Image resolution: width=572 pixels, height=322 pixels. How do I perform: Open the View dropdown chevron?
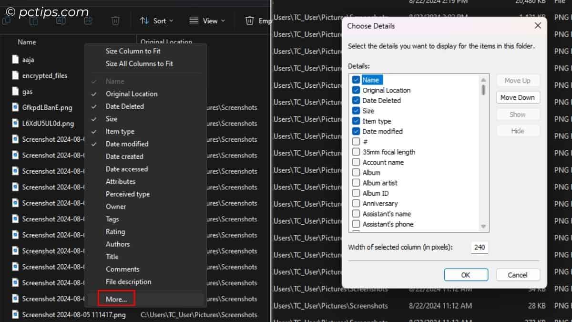pos(222,21)
